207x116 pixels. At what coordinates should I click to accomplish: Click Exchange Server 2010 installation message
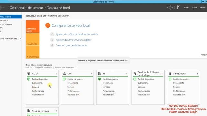[103, 60]
